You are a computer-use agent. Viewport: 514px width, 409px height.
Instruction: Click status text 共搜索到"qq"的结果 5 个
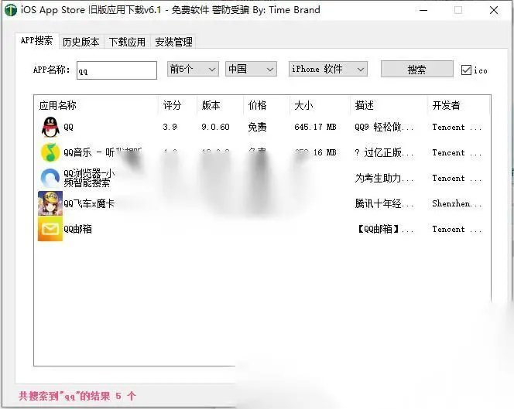77,396
